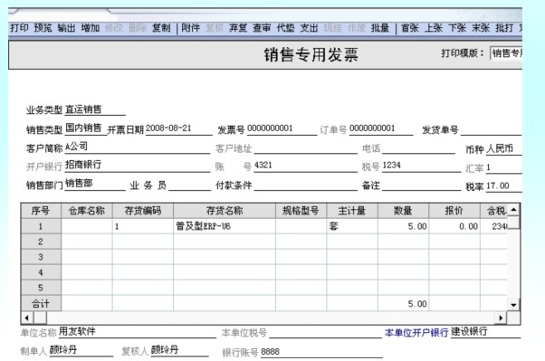Click the 币种 field 人民币
Image resolution: width=545 pixels, height=361 pixels.
click(504, 148)
